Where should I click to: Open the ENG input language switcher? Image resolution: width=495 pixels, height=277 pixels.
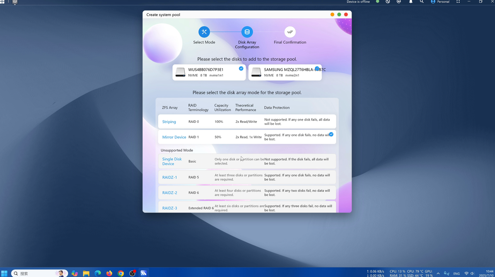(x=456, y=274)
